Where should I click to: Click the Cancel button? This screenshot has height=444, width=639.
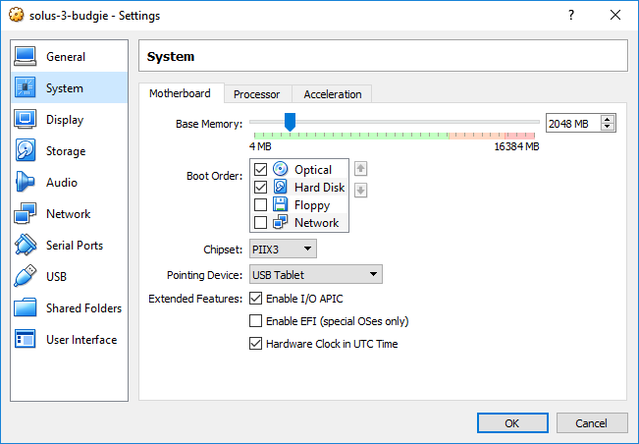(x=592, y=422)
